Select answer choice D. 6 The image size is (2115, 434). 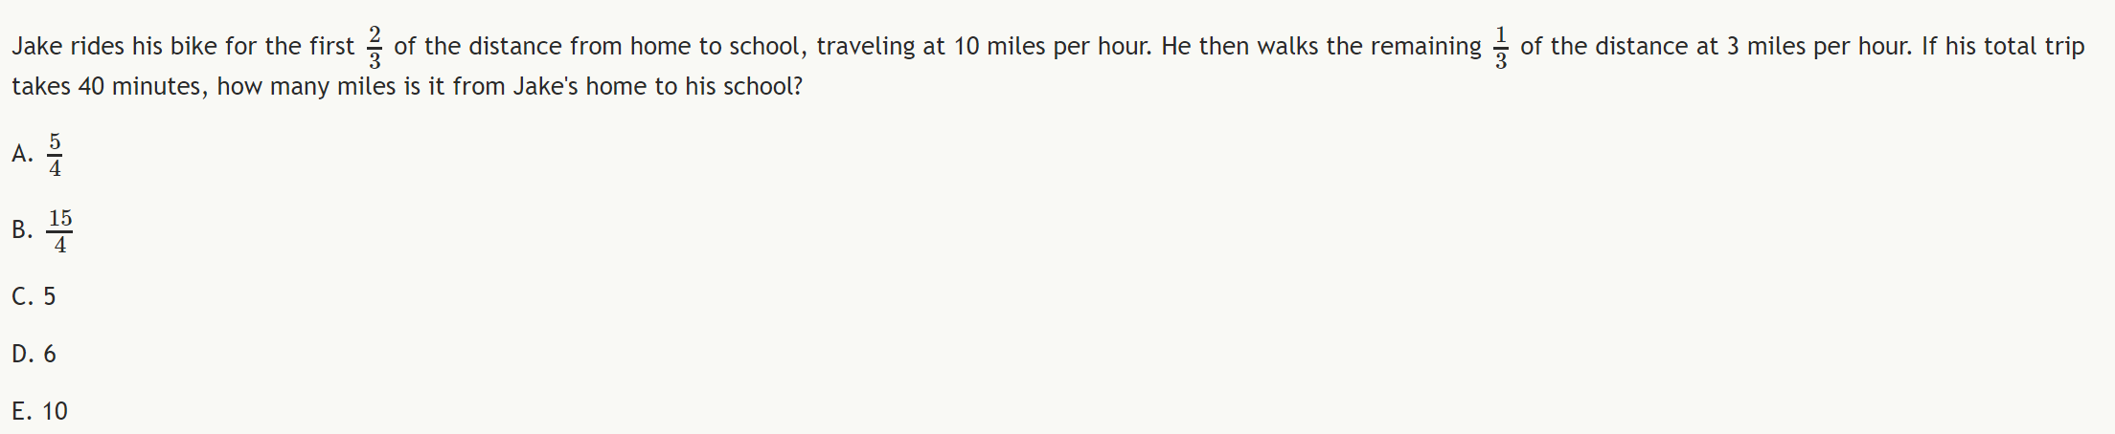34,354
